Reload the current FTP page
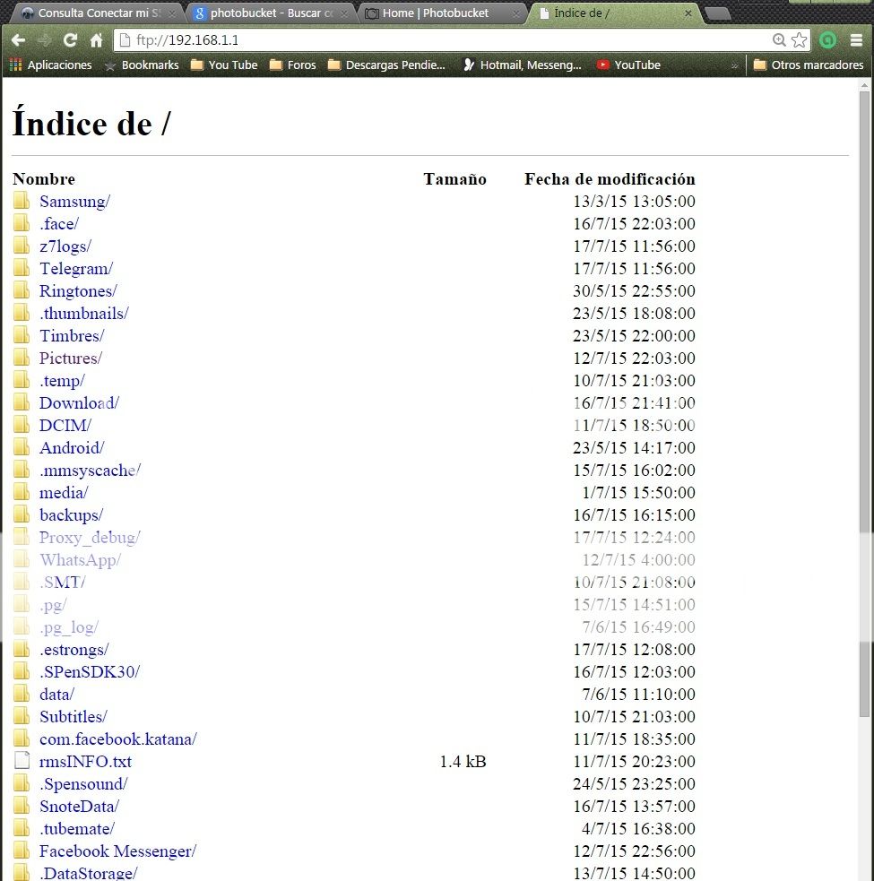Screen dimensions: 874x881 (70, 40)
